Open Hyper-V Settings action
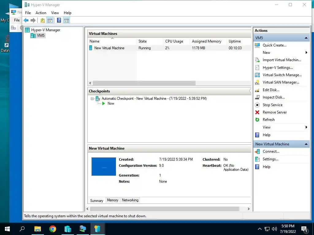This screenshot has height=235, width=314. coord(278,68)
